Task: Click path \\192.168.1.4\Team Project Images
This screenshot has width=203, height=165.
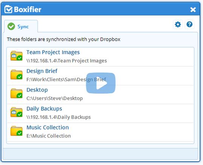Action: click(66, 61)
